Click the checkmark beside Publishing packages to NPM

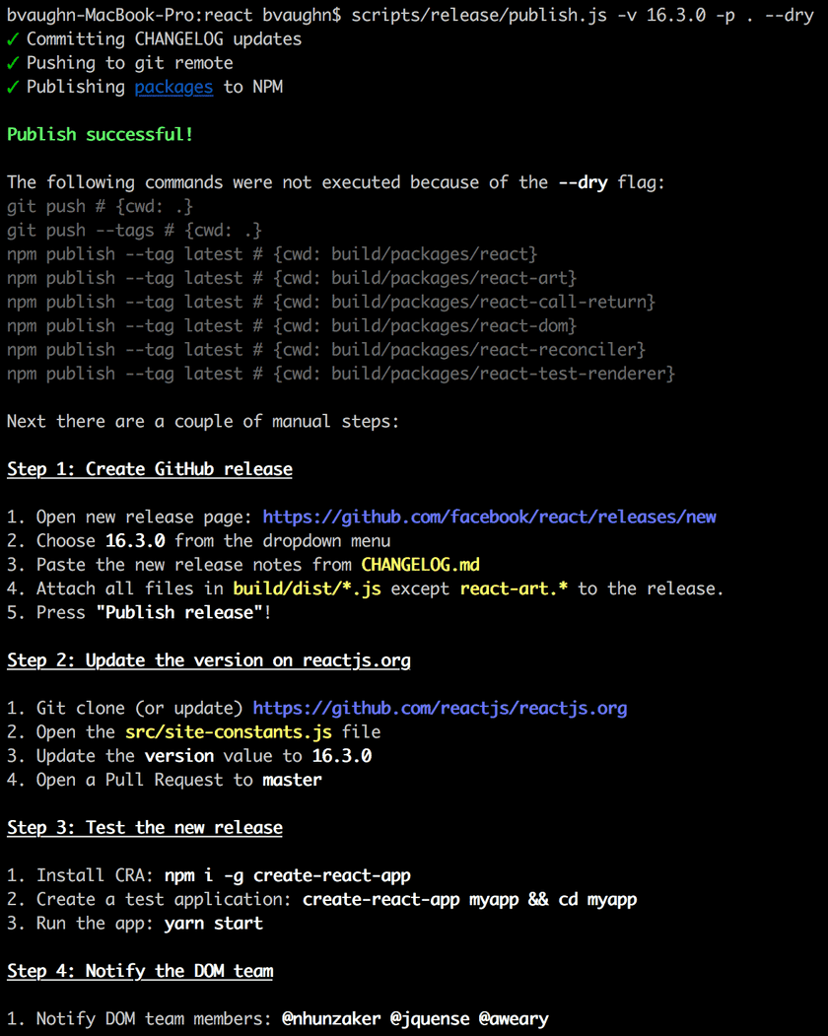coord(13,87)
